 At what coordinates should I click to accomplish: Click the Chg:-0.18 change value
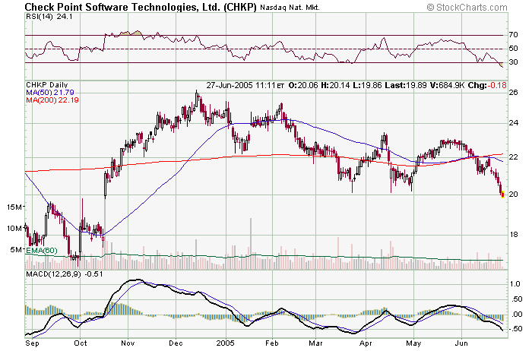click(x=487, y=85)
